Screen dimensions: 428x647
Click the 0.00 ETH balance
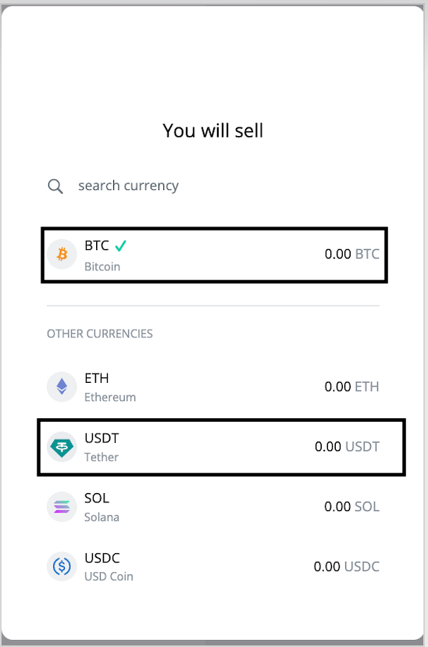pyautogui.click(x=351, y=387)
